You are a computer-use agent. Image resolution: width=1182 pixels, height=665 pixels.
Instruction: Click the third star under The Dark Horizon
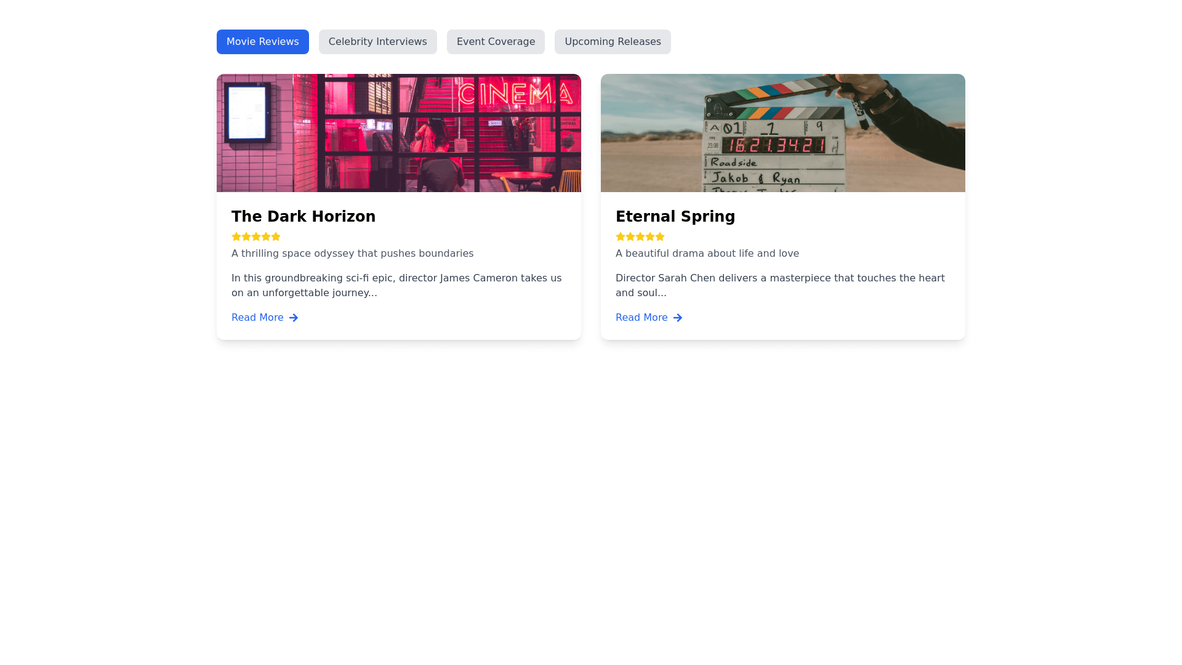tap(256, 236)
